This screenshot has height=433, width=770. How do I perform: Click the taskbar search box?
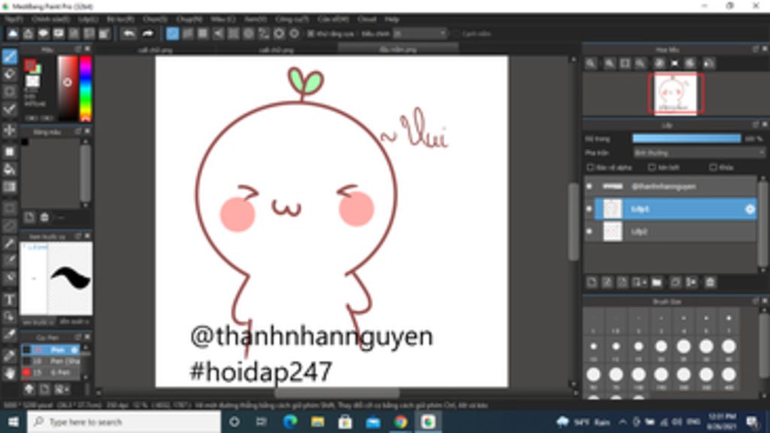pos(124,422)
